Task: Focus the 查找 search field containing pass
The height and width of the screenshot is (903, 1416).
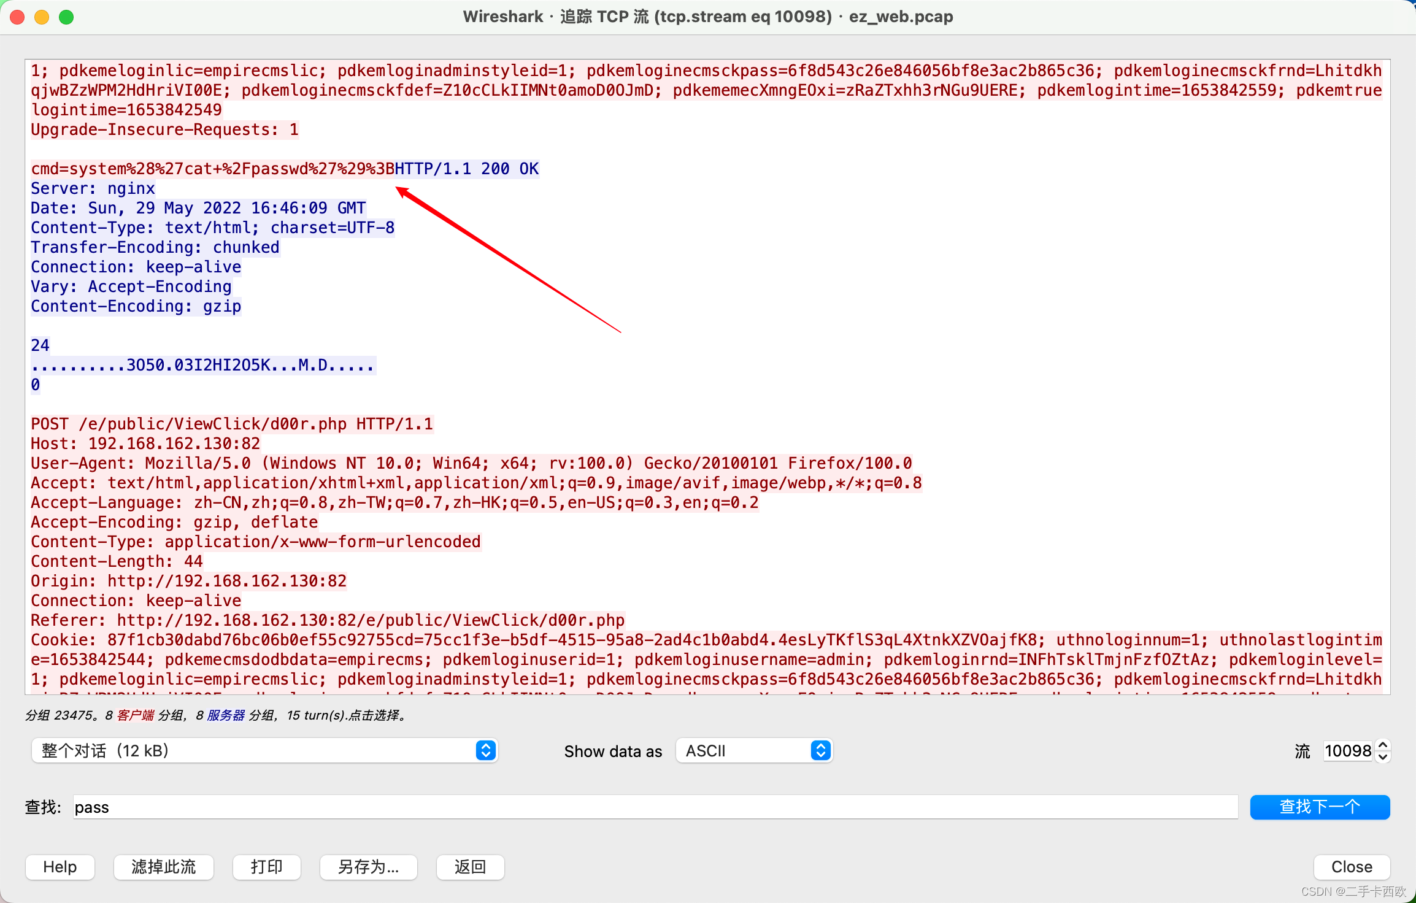Action: coord(655,807)
